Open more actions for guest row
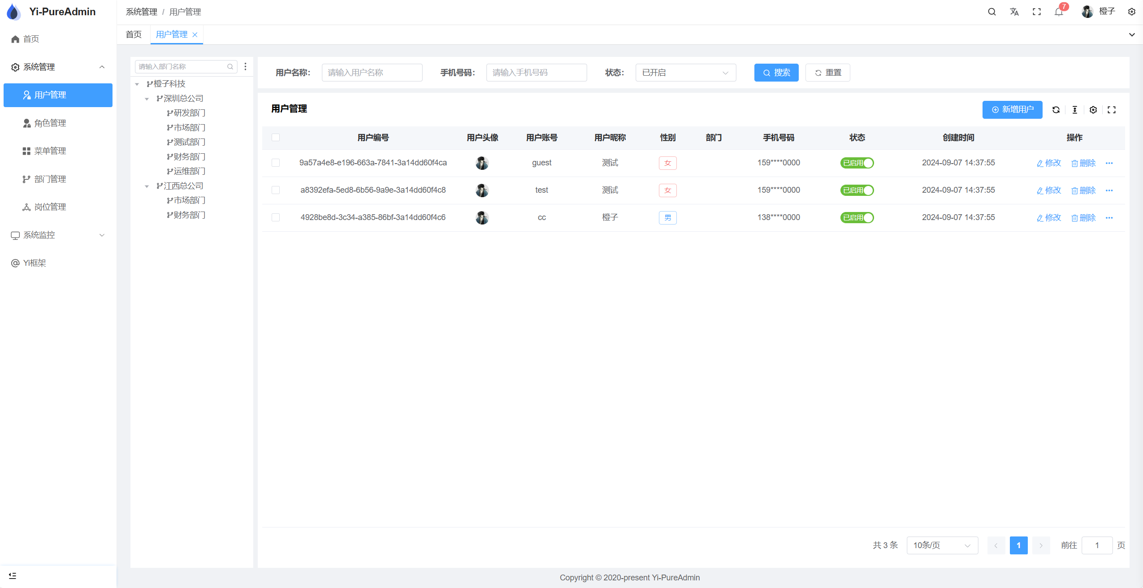The image size is (1143, 588). [1109, 163]
